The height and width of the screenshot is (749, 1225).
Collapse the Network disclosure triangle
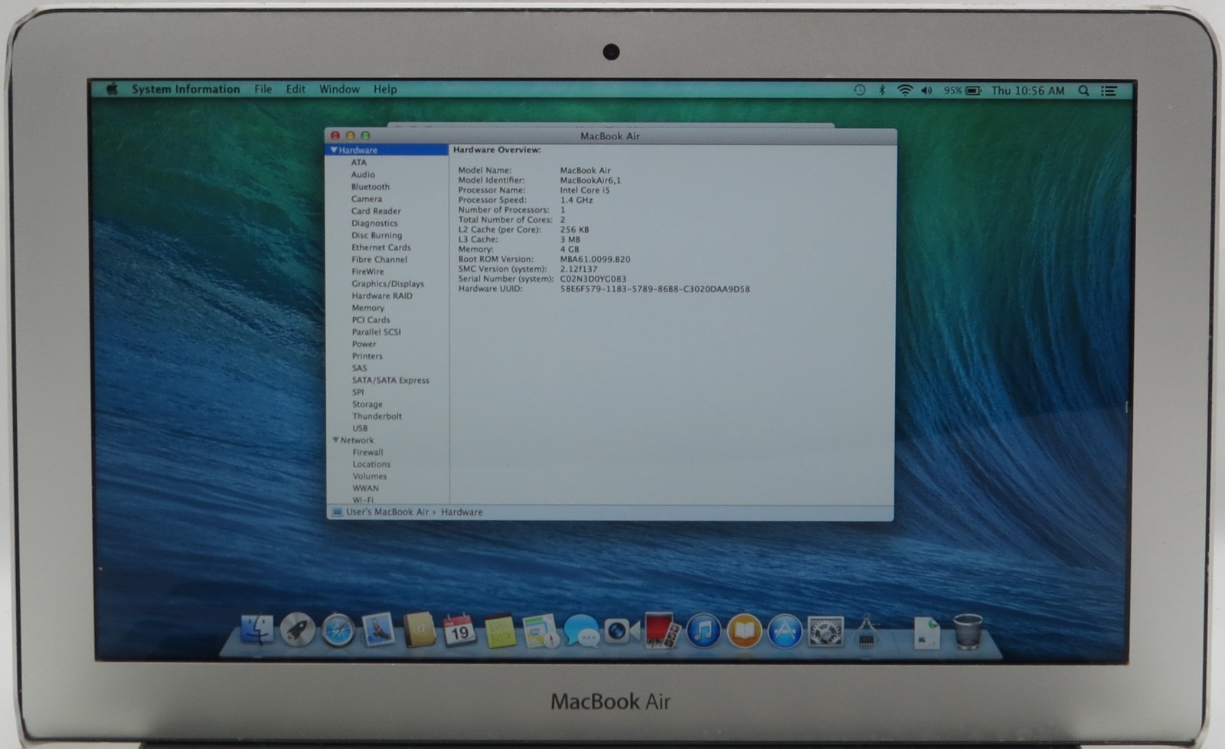(335, 440)
